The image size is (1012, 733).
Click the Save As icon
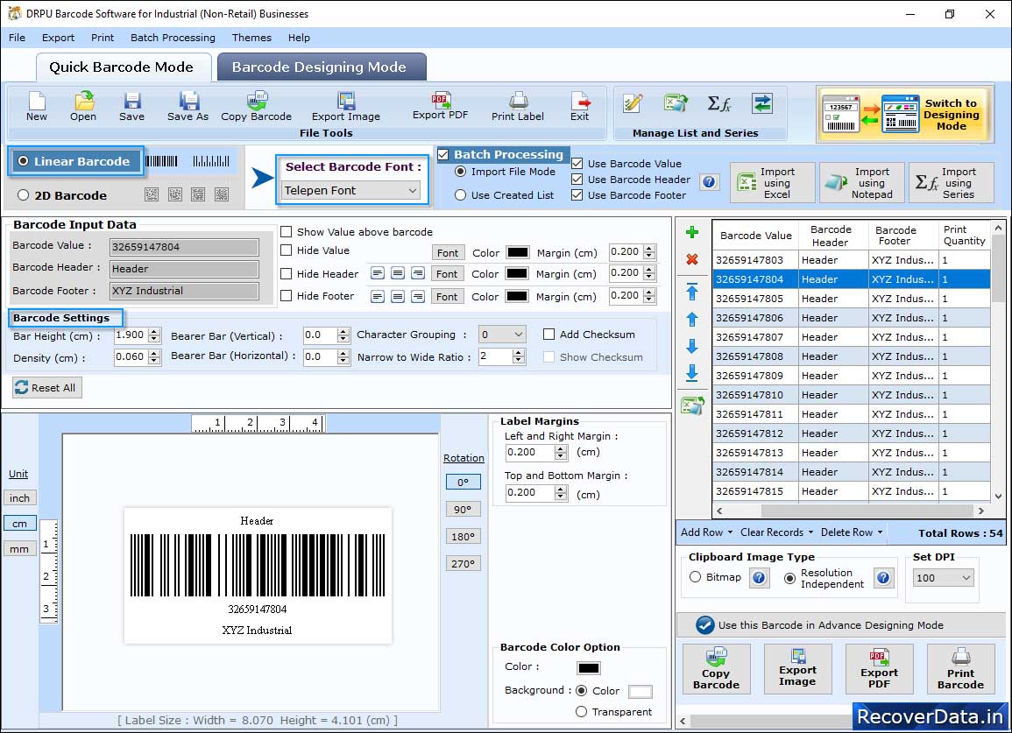coord(188,106)
